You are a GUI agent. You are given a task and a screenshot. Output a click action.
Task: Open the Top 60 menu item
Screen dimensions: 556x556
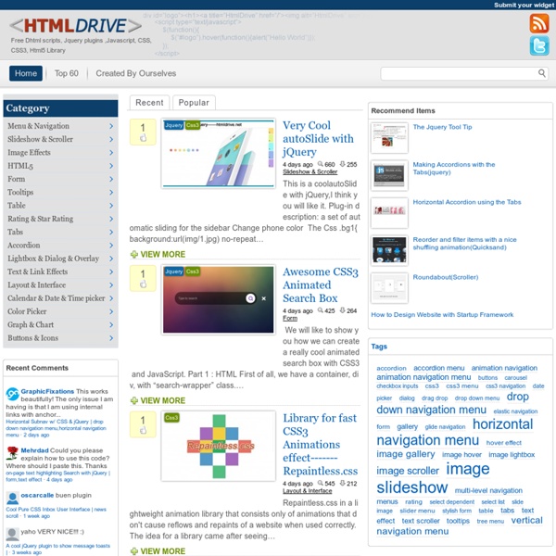(66, 73)
